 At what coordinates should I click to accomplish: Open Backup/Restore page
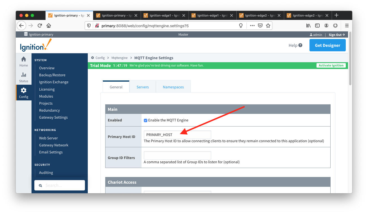(x=52, y=75)
